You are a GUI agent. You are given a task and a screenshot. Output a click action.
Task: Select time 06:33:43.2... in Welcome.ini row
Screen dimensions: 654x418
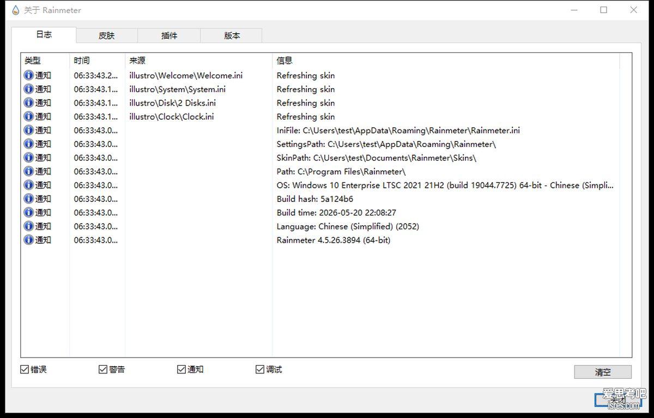(96, 75)
